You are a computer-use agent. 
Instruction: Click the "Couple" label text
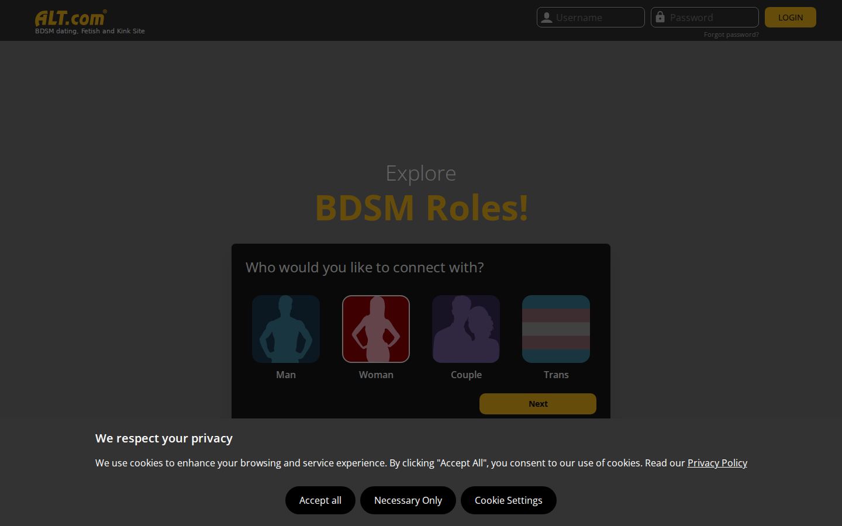(466, 375)
